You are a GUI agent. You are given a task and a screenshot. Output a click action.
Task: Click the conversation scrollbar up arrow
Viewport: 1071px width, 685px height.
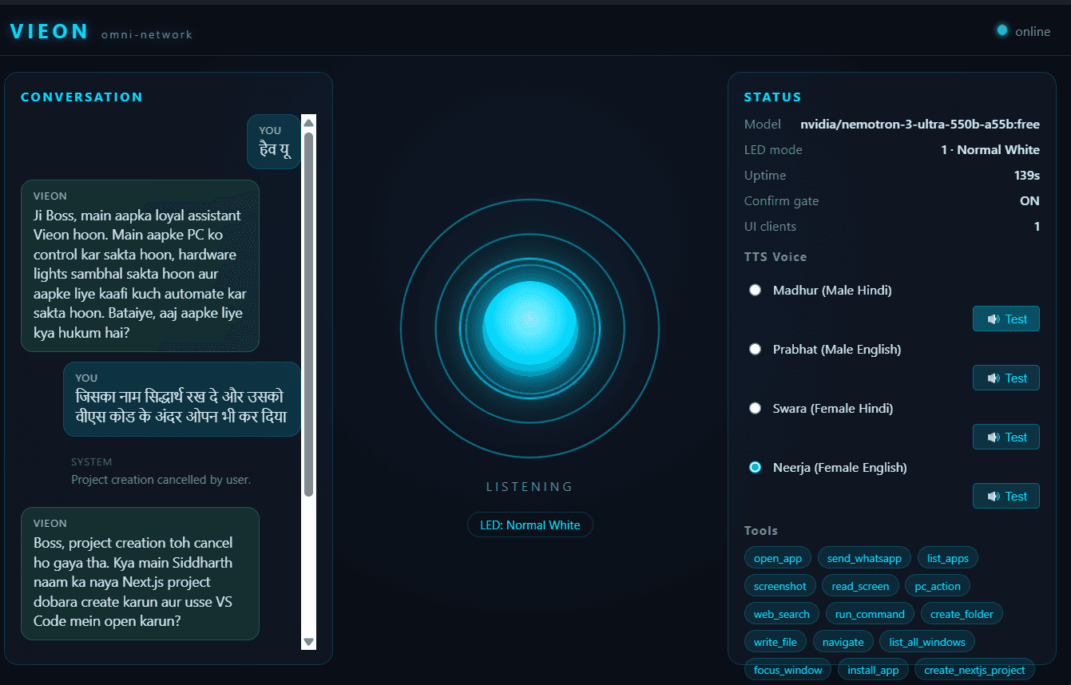[x=309, y=123]
